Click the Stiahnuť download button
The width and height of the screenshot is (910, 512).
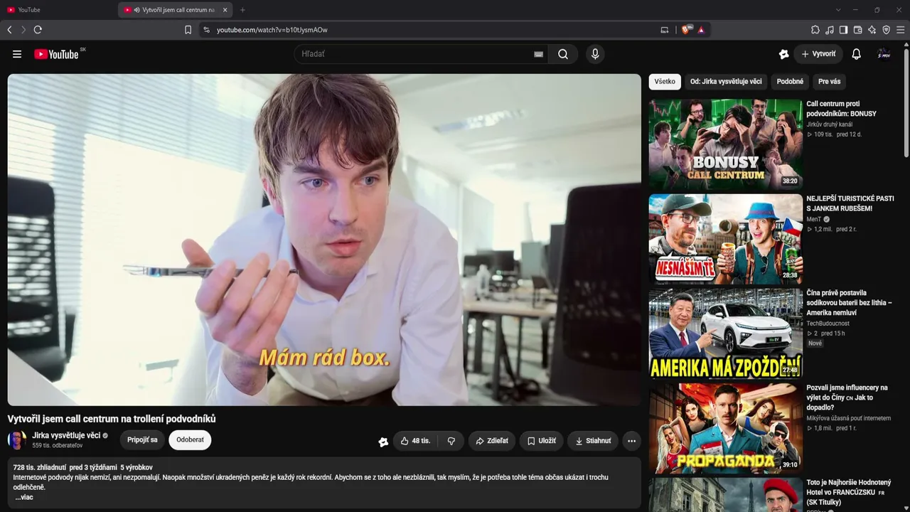pyautogui.click(x=593, y=441)
